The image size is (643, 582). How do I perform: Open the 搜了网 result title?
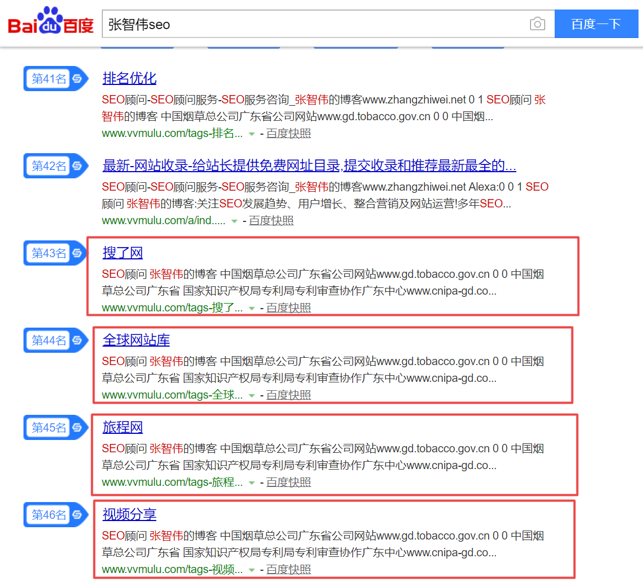122,253
